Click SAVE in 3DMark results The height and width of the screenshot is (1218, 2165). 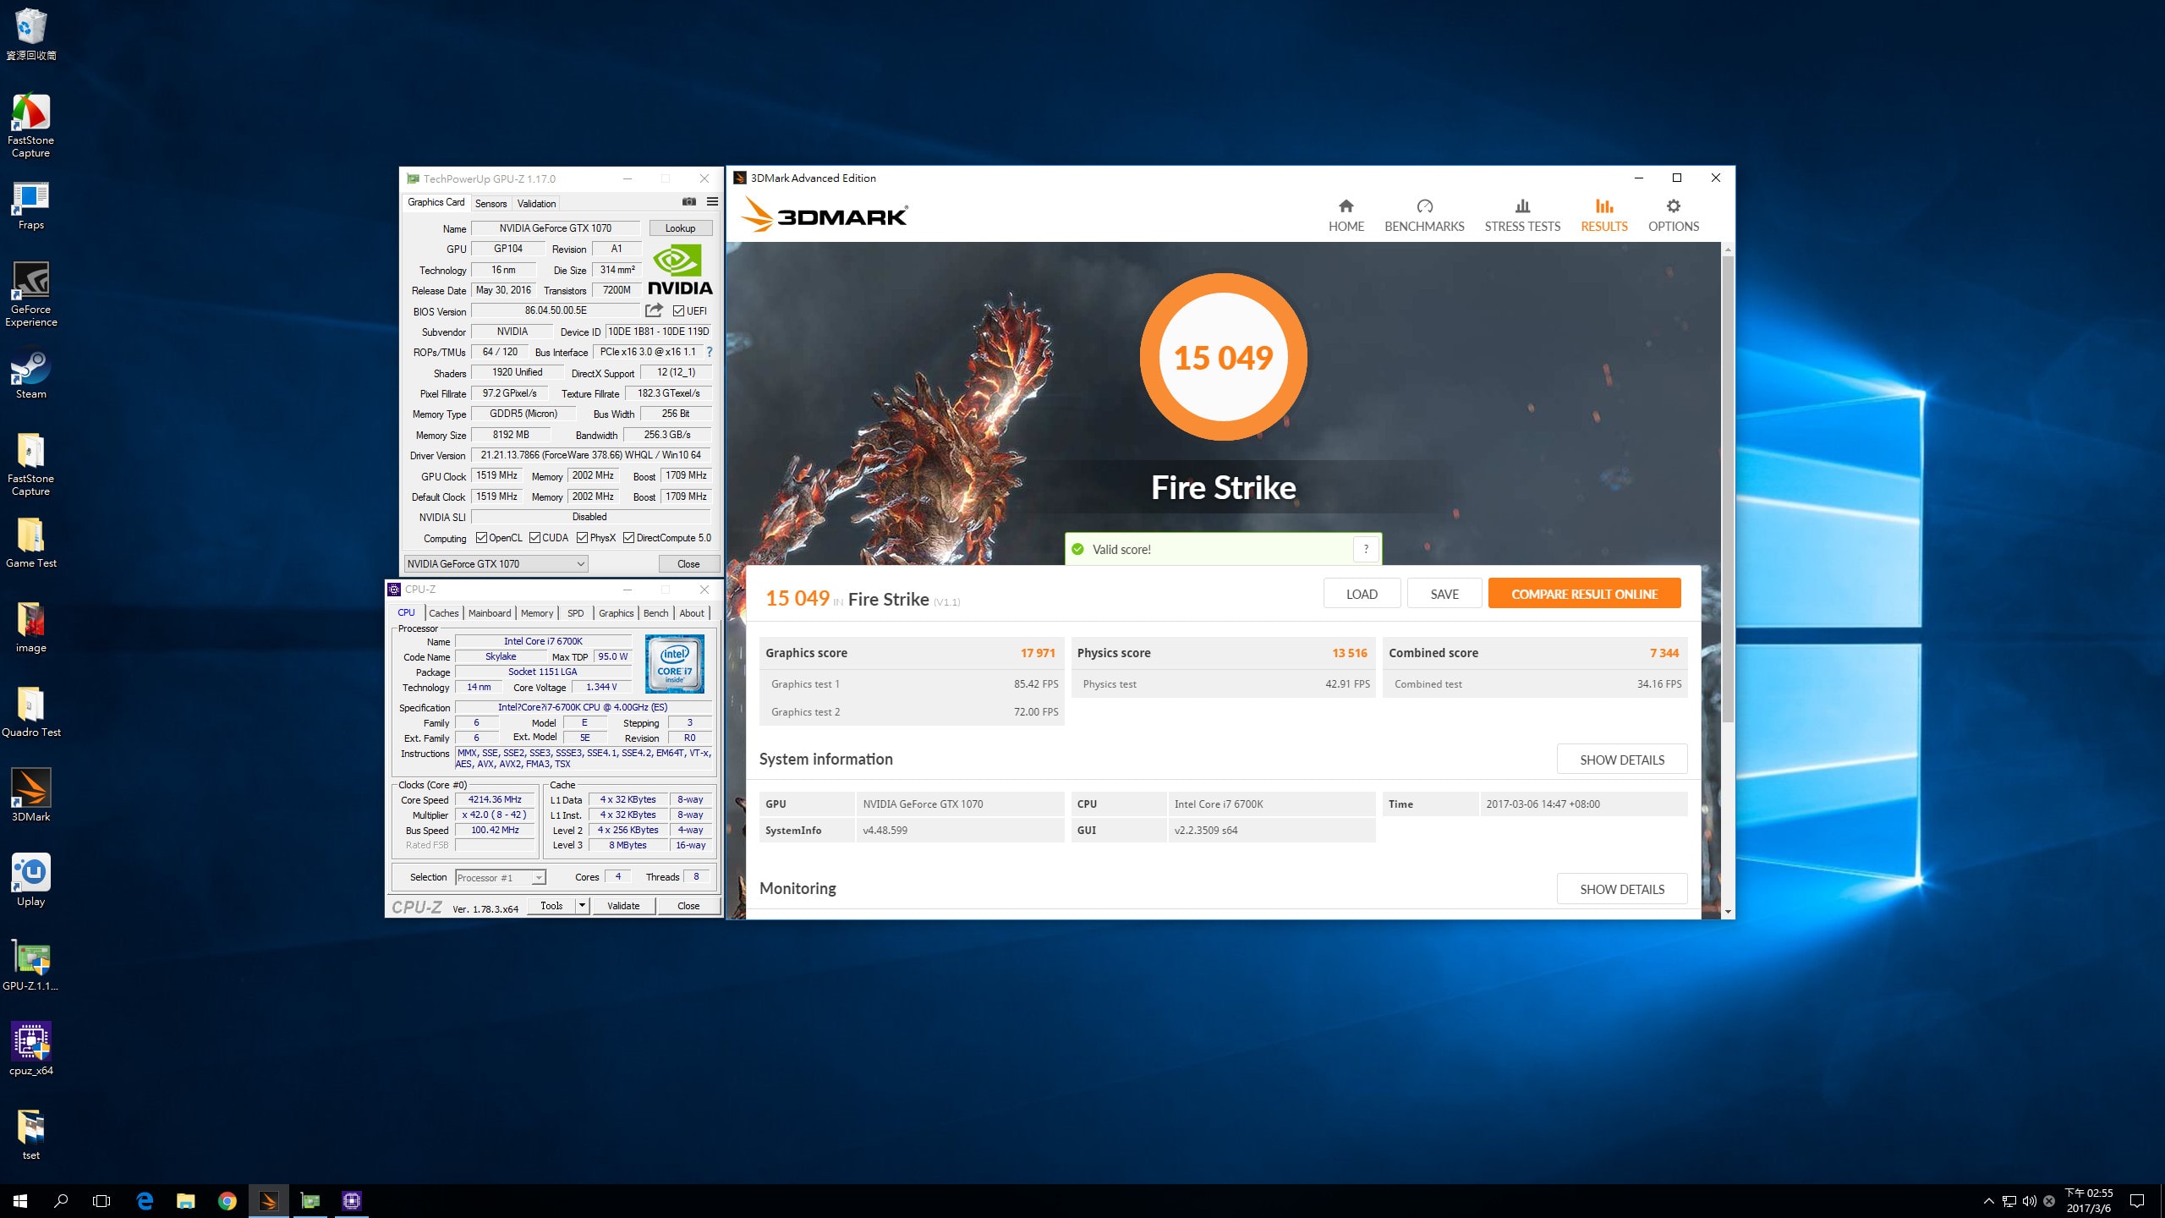point(1444,594)
